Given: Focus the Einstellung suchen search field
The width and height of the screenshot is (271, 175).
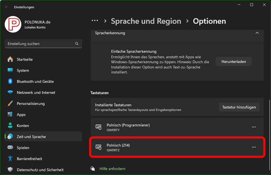Looking at the screenshot, I should [x=40, y=44].
